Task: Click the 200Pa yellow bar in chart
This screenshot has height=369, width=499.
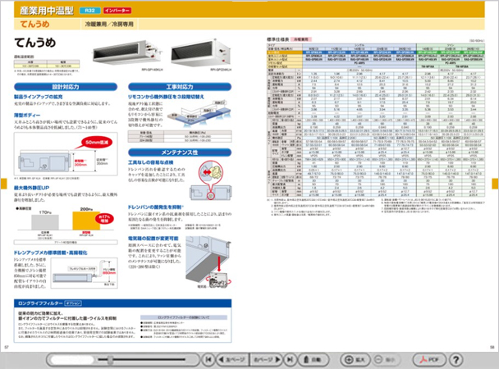Action: [x=86, y=221]
